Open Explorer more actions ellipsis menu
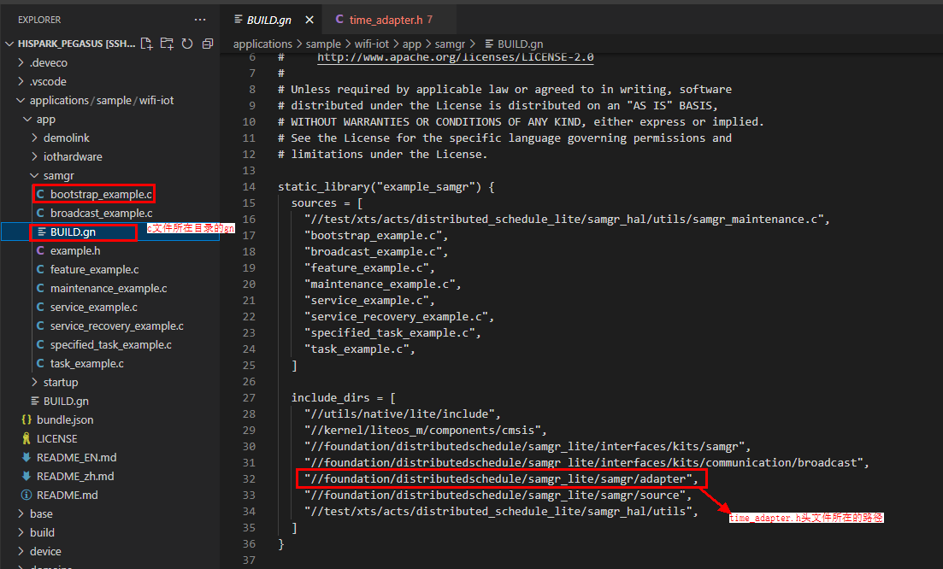Screen dimensions: 943x569 click(200, 20)
